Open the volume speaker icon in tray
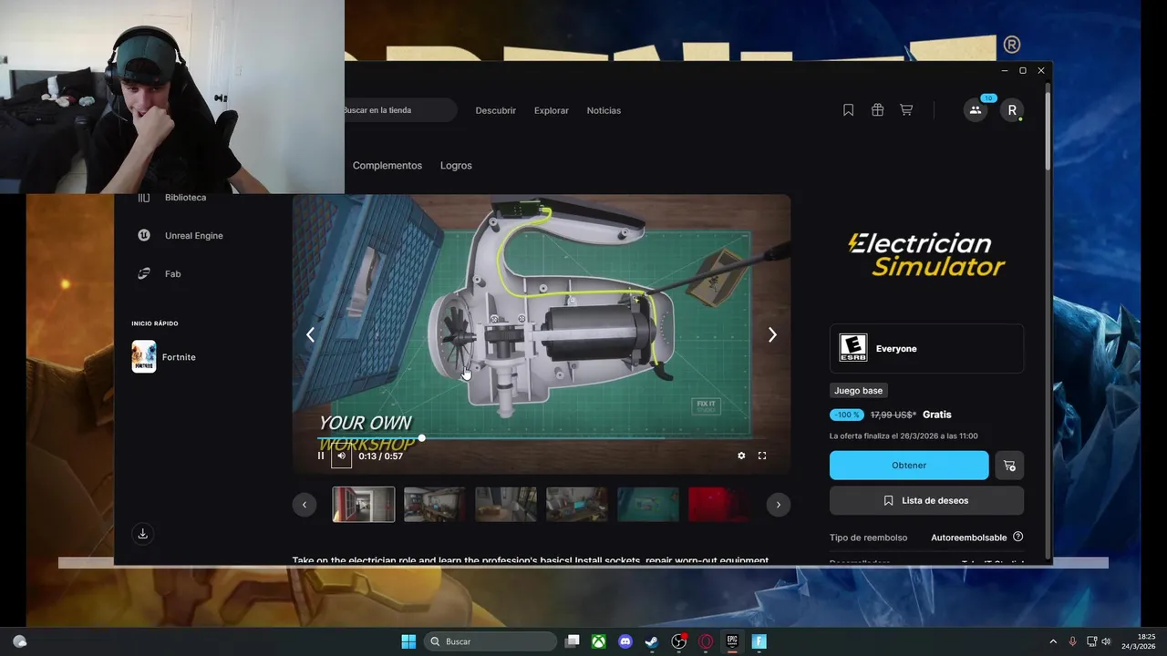This screenshot has width=1167, height=656. (x=1107, y=641)
